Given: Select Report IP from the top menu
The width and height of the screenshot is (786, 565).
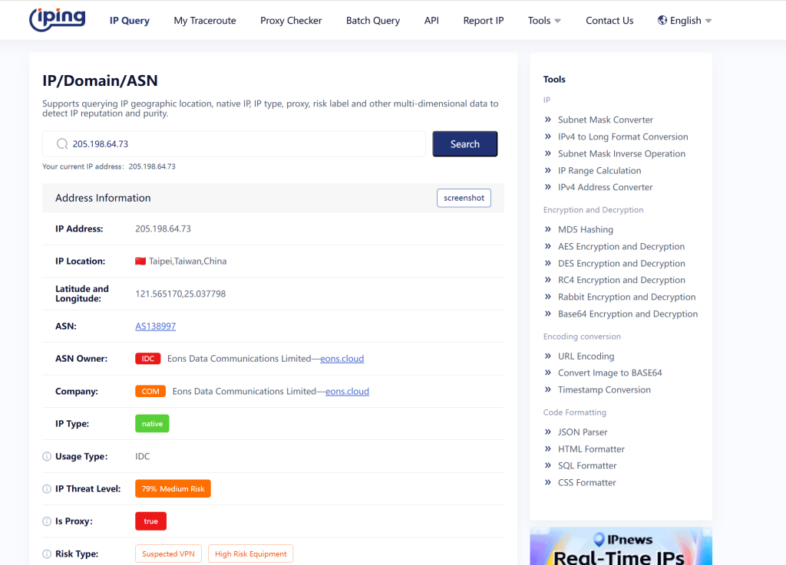Looking at the screenshot, I should (x=483, y=21).
